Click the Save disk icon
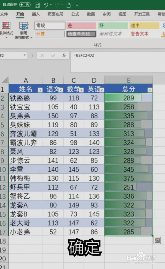 pos(37,5)
